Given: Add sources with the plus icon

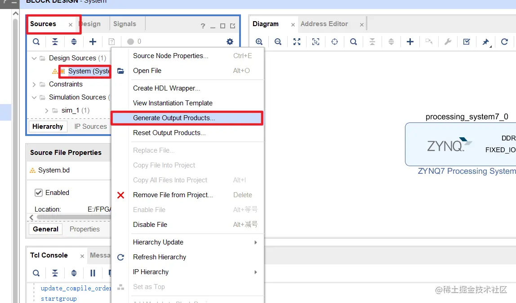Looking at the screenshot, I should click(93, 41).
